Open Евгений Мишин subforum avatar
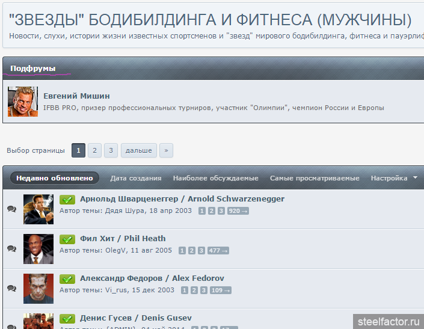Viewport: 424px width, 329px height. pyautogui.click(x=23, y=102)
